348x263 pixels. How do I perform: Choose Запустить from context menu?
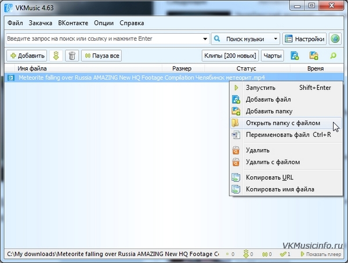pos(287,88)
